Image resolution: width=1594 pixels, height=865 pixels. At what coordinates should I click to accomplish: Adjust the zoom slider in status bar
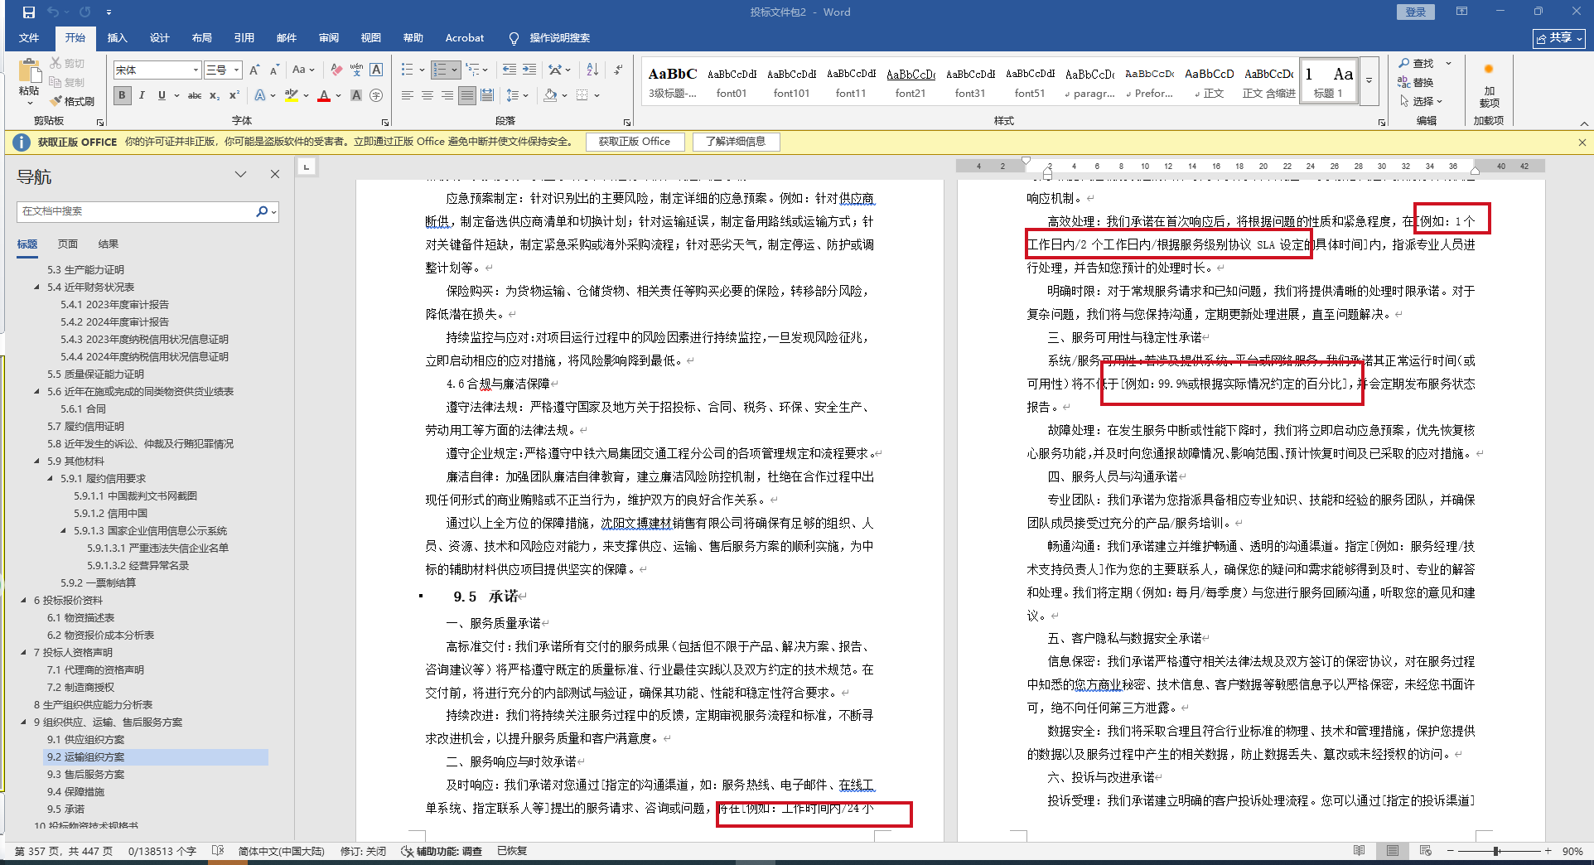[1496, 851]
